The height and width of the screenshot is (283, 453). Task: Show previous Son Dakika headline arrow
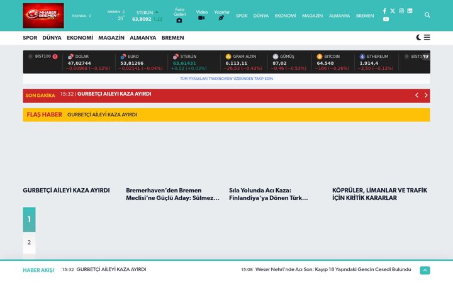coord(417,96)
